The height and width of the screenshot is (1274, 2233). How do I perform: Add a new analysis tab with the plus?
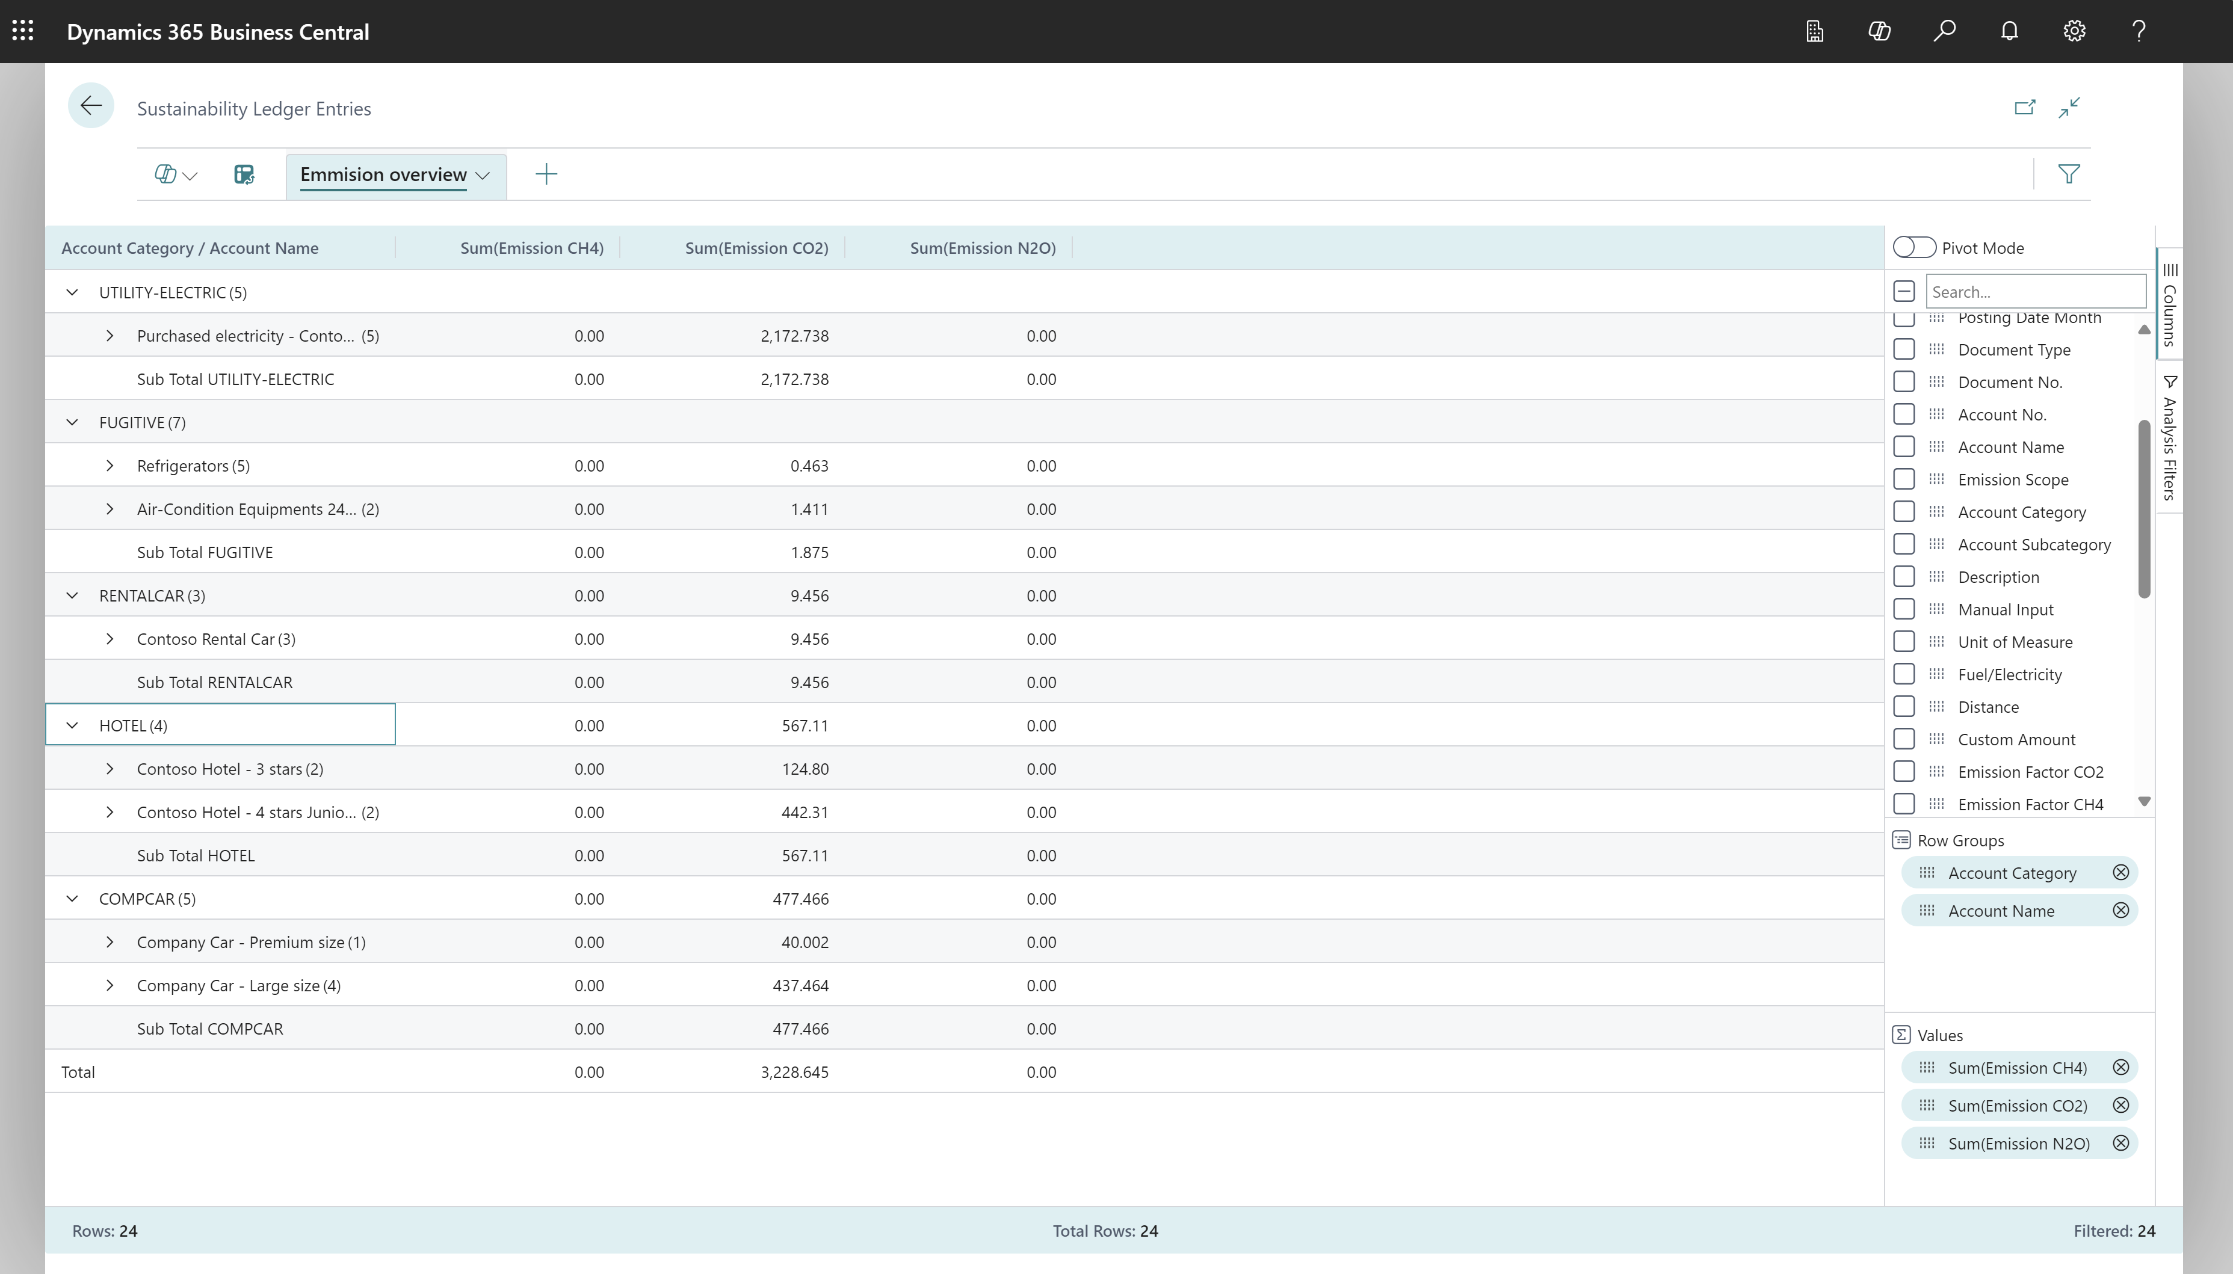[x=545, y=174]
